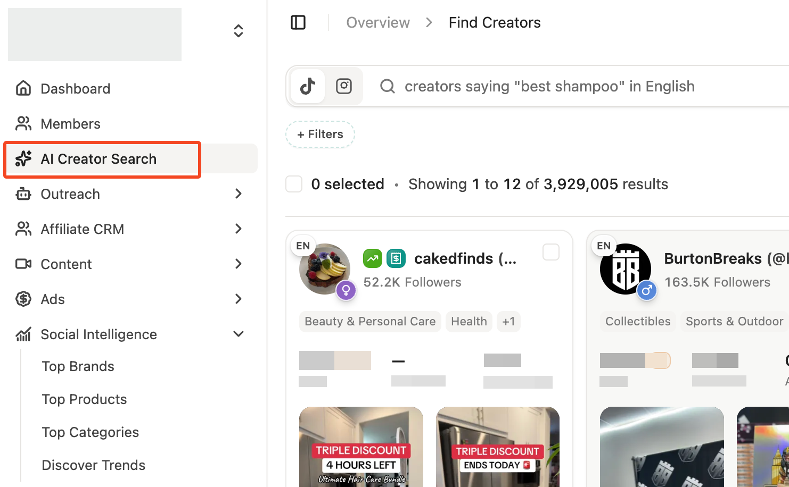This screenshot has height=487, width=789.
Task: Click the '3,929,005 results' count text
Action: [x=606, y=184]
